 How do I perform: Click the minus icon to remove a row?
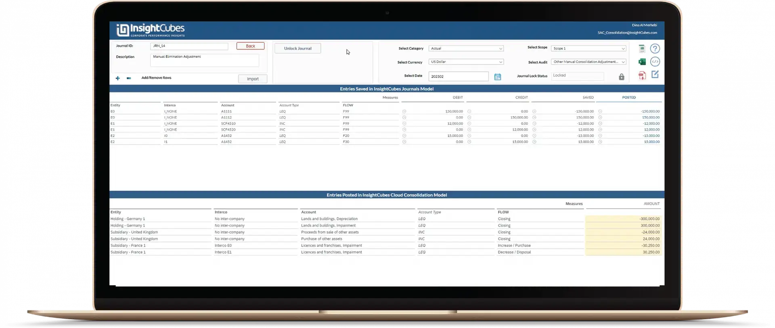(x=129, y=78)
